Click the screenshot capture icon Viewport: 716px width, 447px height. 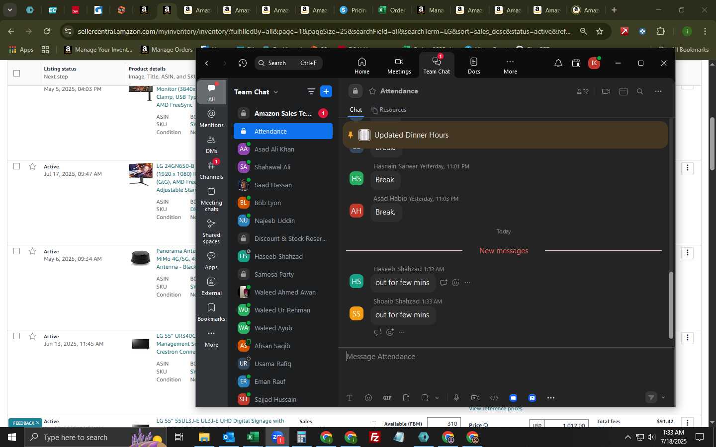coord(425,398)
